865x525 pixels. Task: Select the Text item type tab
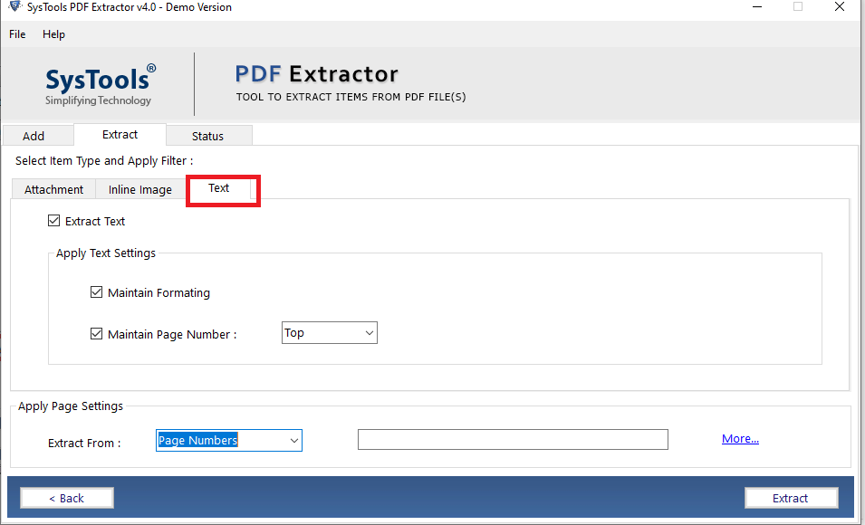219,188
